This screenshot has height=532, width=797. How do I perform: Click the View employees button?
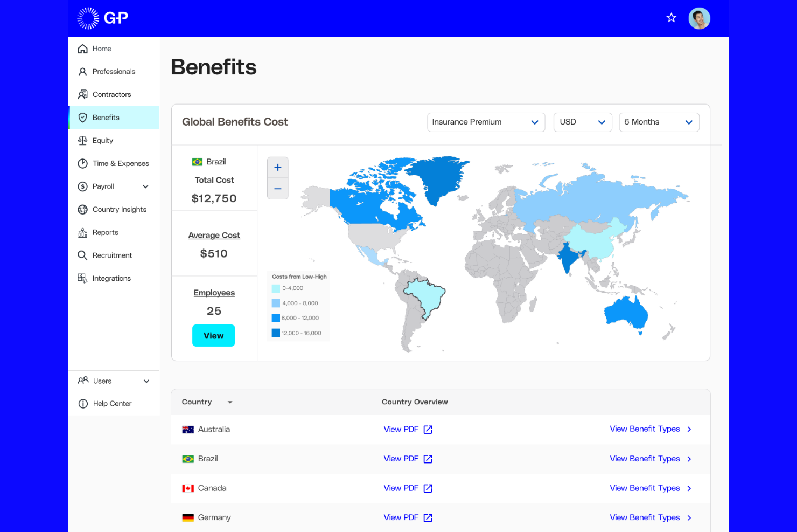(x=213, y=335)
